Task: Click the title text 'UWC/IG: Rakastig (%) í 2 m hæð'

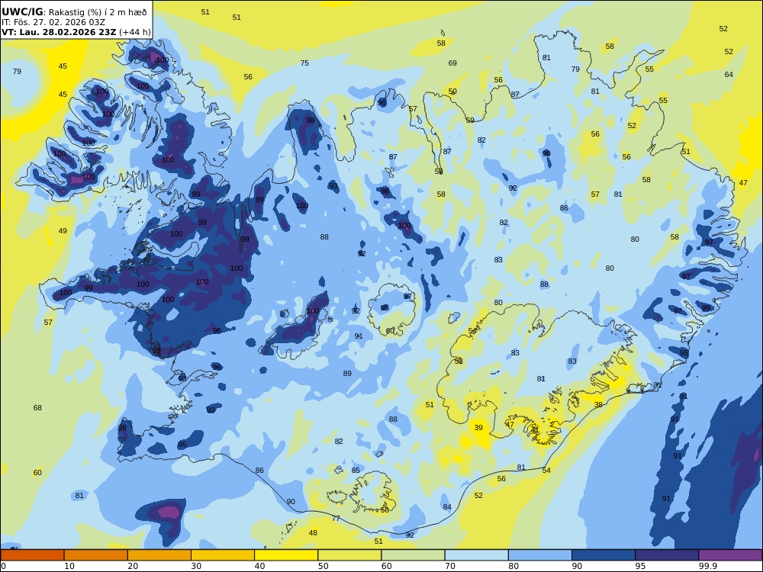Action: pos(74,12)
